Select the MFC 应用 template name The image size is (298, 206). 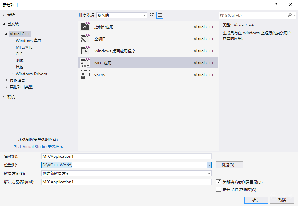[103, 63]
